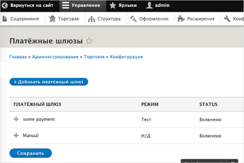Open the Торговля breadcrumb link
This screenshot has width=244, height=163.
coord(94,57)
